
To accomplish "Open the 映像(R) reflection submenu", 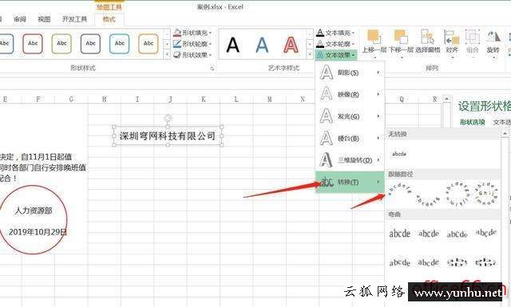I will pos(350,94).
